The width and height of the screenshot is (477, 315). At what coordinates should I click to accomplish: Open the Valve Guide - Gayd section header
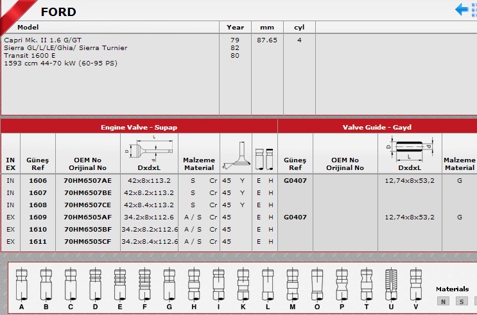[377, 127]
